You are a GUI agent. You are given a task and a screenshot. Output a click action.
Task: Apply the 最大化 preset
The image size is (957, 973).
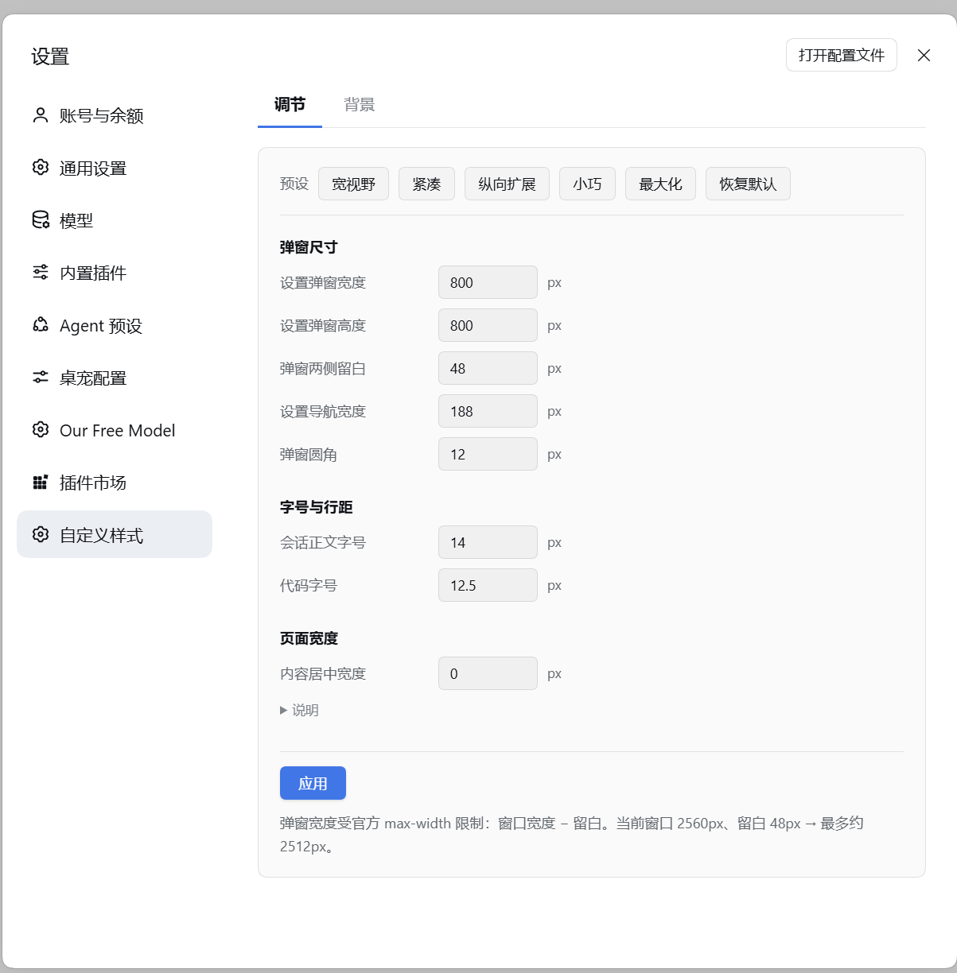tap(660, 184)
